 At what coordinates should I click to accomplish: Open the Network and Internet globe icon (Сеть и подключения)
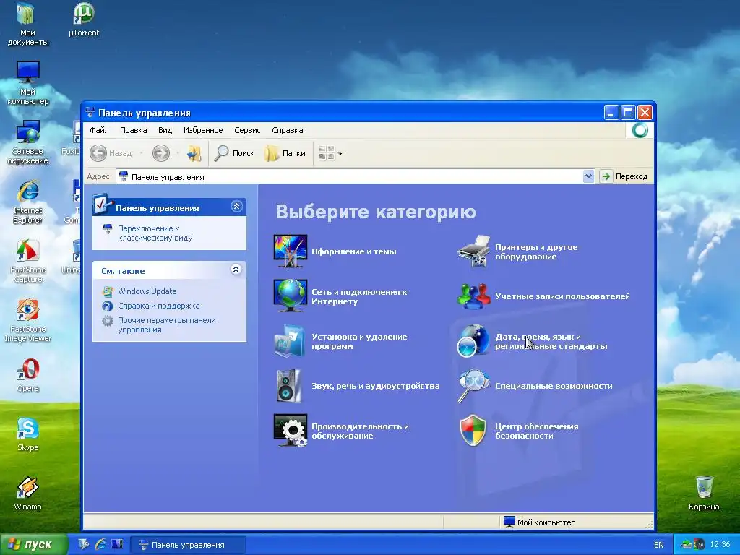pos(291,296)
